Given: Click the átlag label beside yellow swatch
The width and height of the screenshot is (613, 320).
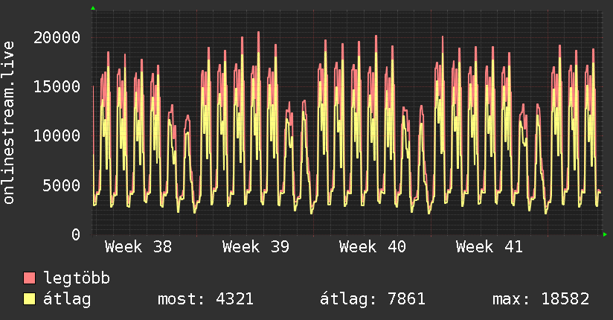Looking at the screenshot, I should click(68, 299).
